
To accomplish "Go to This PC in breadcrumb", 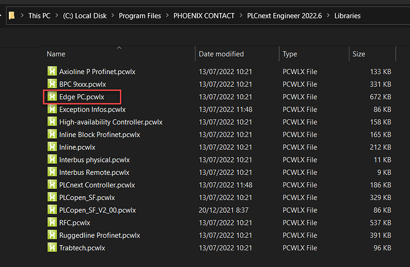I will 39,15.
